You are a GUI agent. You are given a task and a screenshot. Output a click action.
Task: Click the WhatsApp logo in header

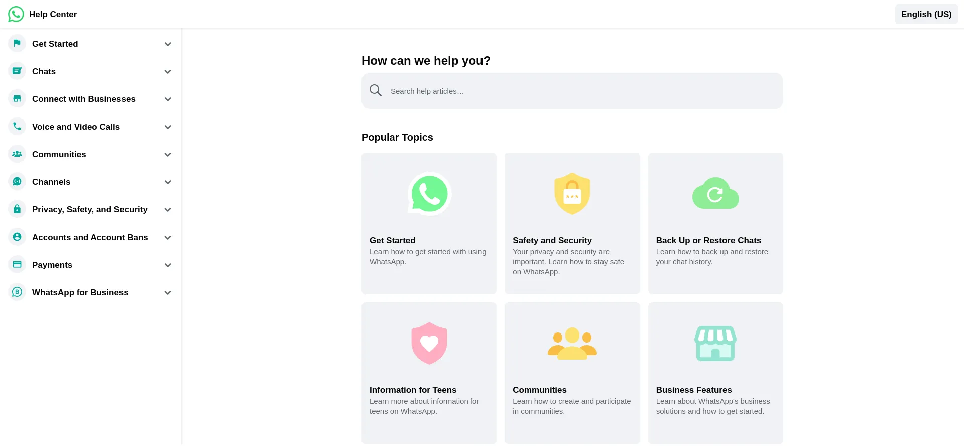[16, 14]
